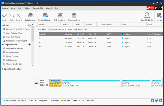Click the sidebar scroll down arrow

coord(33,65)
